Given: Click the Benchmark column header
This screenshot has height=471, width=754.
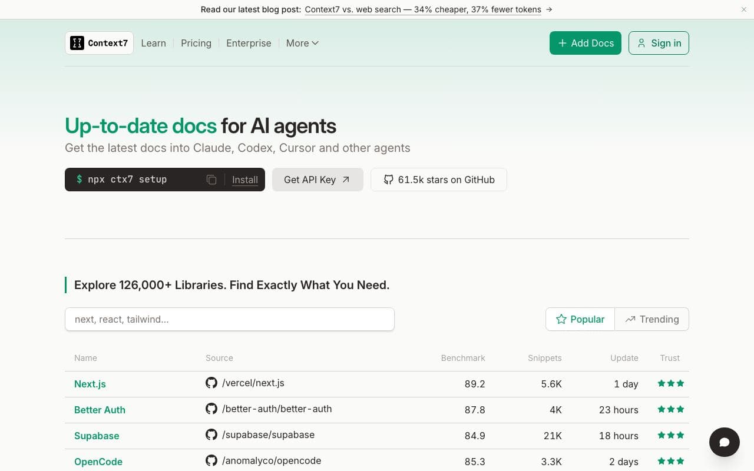Looking at the screenshot, I should coord(463,358).
